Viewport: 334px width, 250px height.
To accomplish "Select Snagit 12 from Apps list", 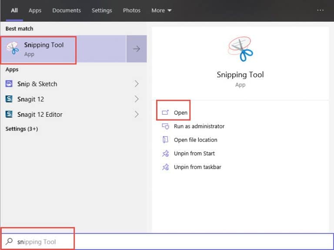I will (x=73, y=99).
